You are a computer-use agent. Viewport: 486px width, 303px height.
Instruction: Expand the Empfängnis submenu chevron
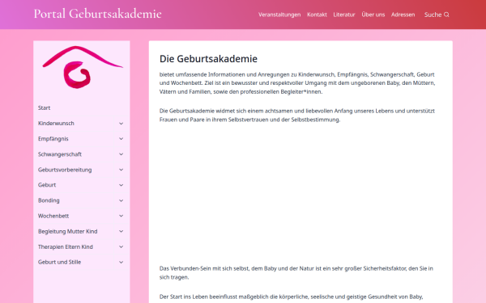[x=122, y=139]
